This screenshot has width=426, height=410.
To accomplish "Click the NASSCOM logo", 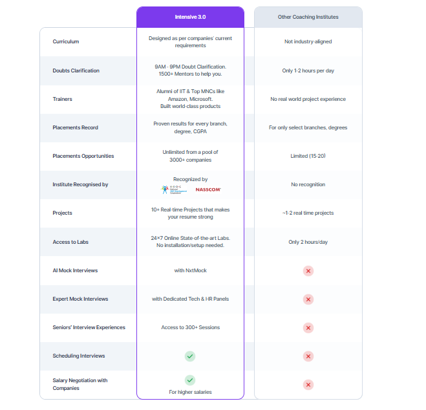I will pos(208,189).
